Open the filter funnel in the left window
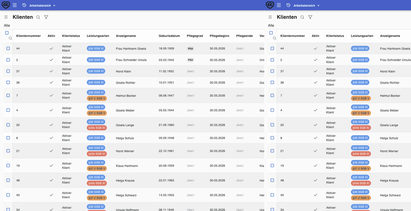Viewport: 411px width, 211px height. coord(46,17)
